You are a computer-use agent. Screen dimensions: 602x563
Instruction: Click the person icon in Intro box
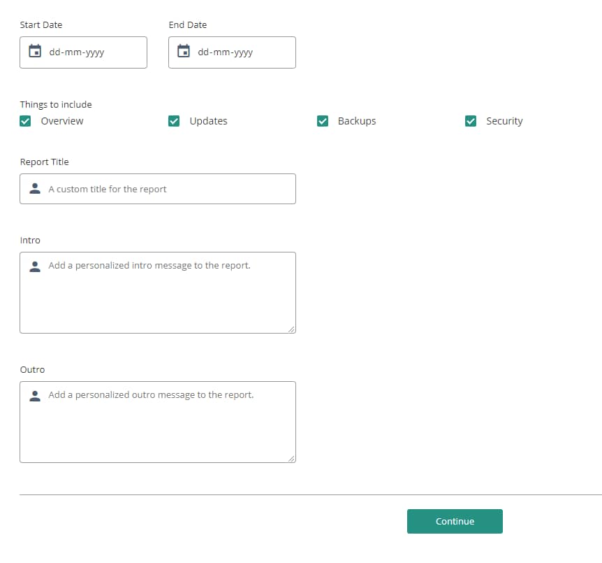(x=35, y=266)
